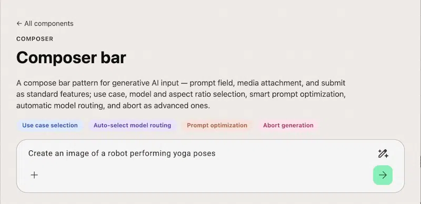Click the description line beginning "A compose bar pattern"
The height and width of the screenshot is (204, 421).
[181, 83]
